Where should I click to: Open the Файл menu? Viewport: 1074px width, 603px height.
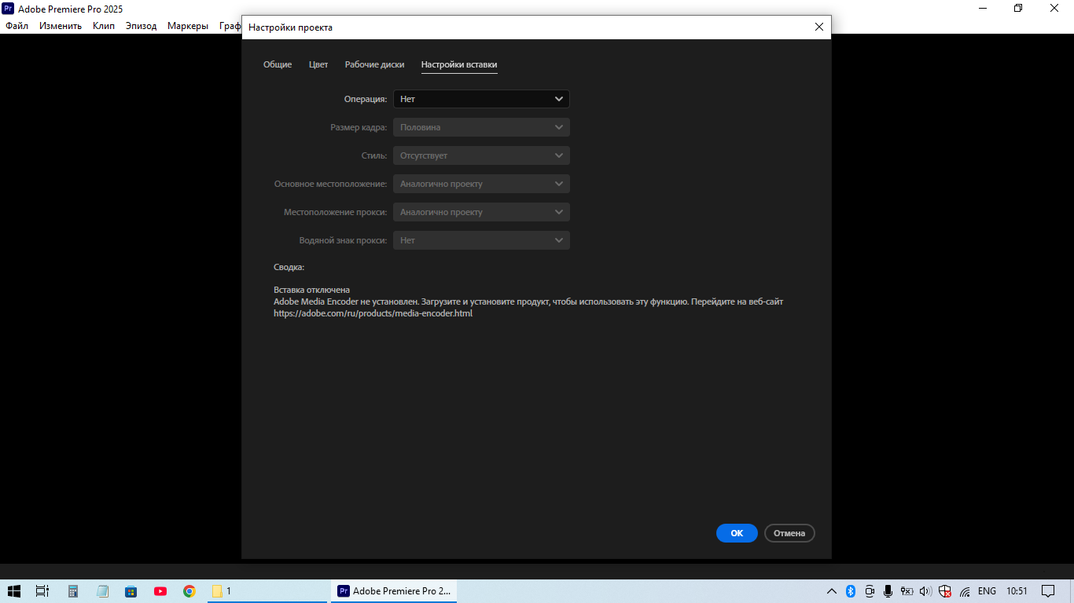[x=17, y=26]
